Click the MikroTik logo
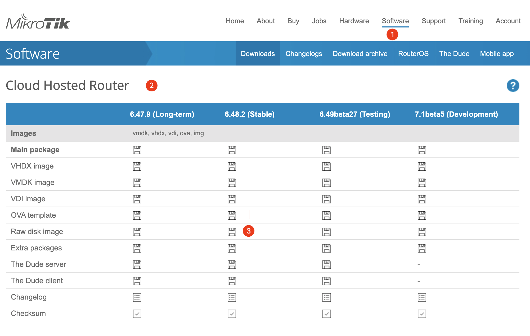Screen dimensions: 530x336 (x=38, y=22)
